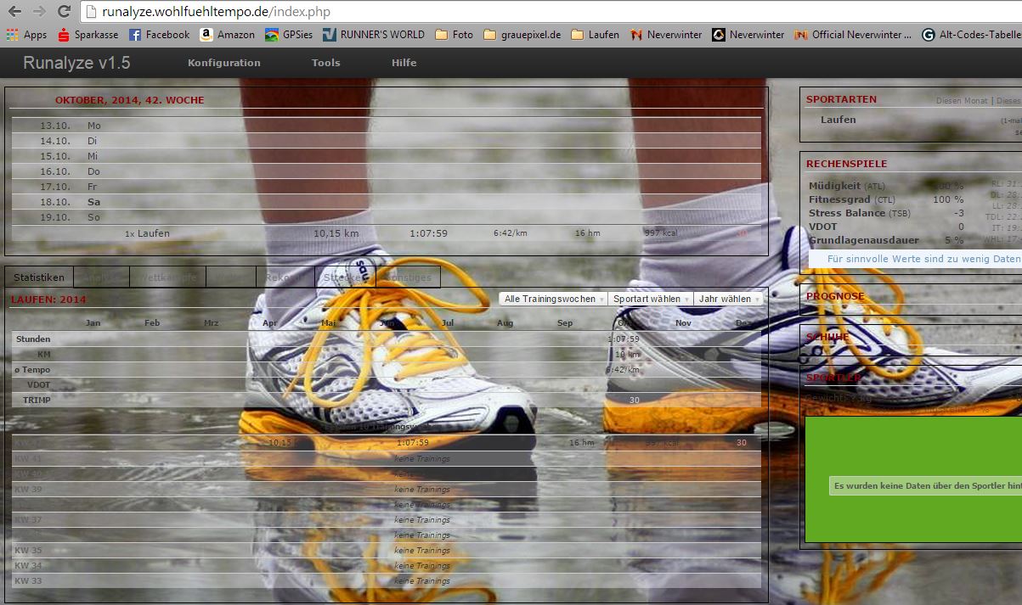
Task: Open the GPSies bookmark
Action: tap(288, 35)
